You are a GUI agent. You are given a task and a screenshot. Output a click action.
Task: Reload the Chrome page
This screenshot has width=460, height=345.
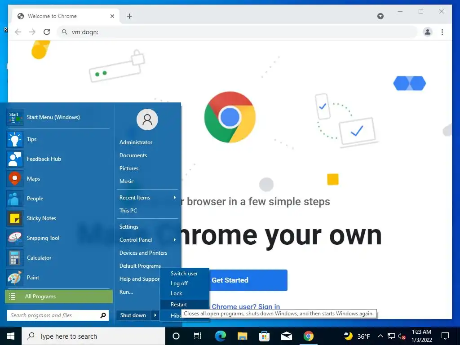47,32
